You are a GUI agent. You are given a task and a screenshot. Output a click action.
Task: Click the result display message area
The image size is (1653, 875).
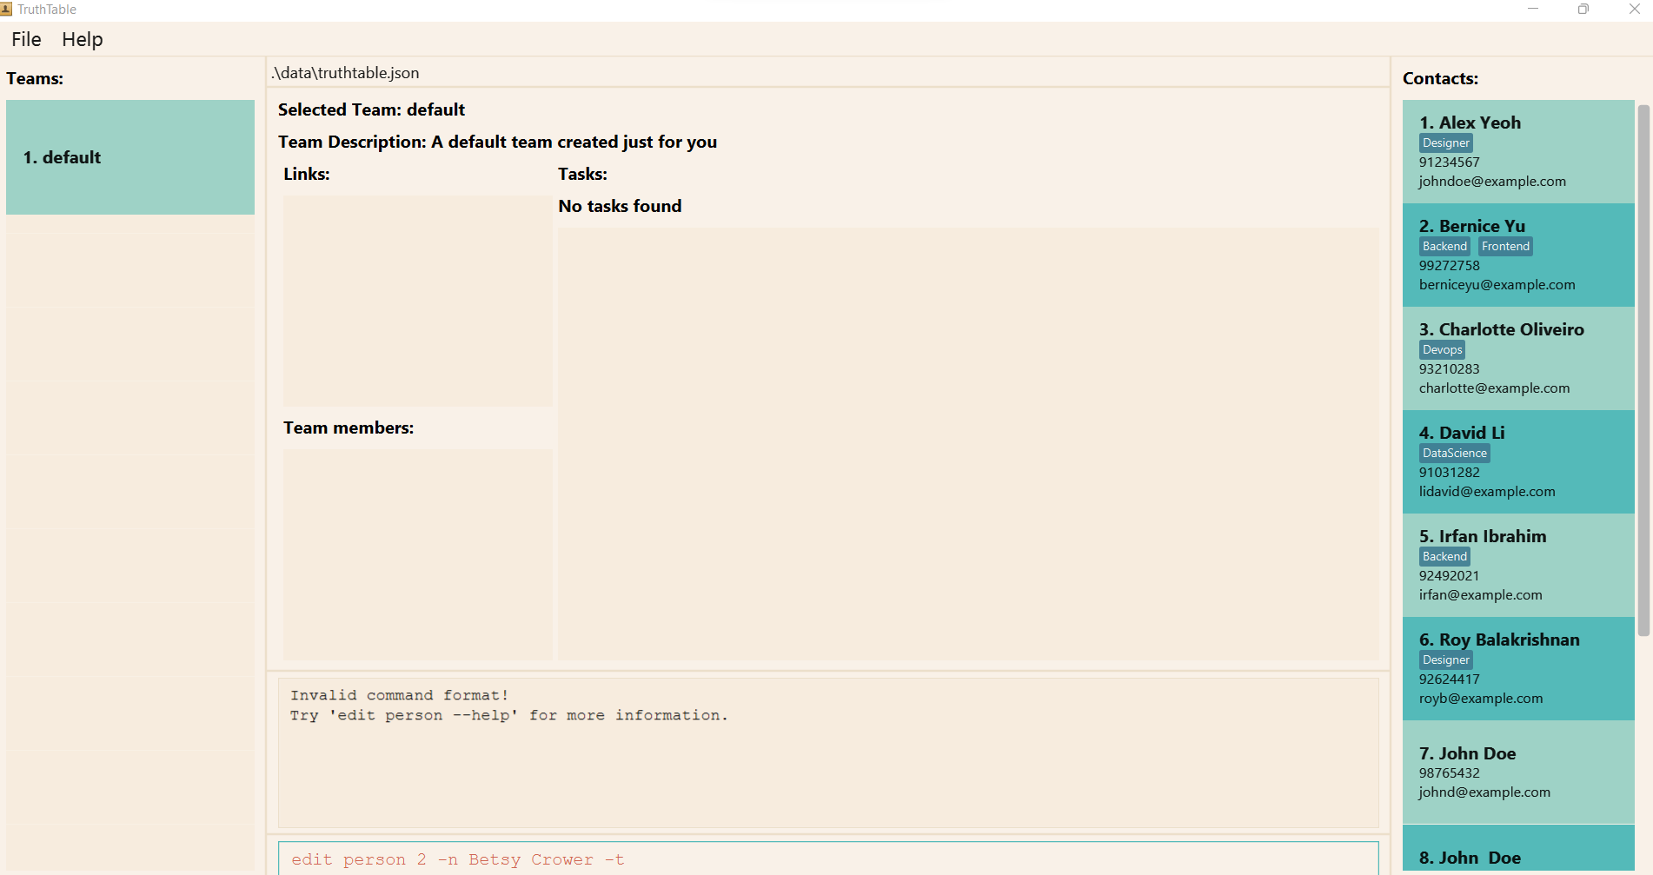pos(828,752)
